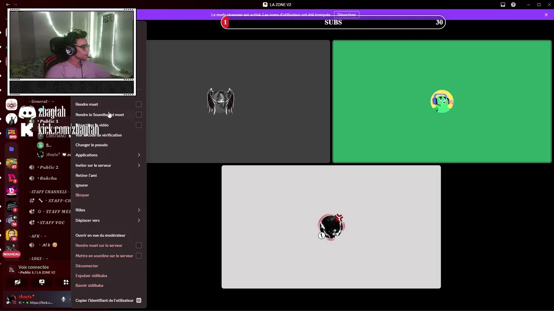Open activities launcher icon
554x311 pixels.
66,282
